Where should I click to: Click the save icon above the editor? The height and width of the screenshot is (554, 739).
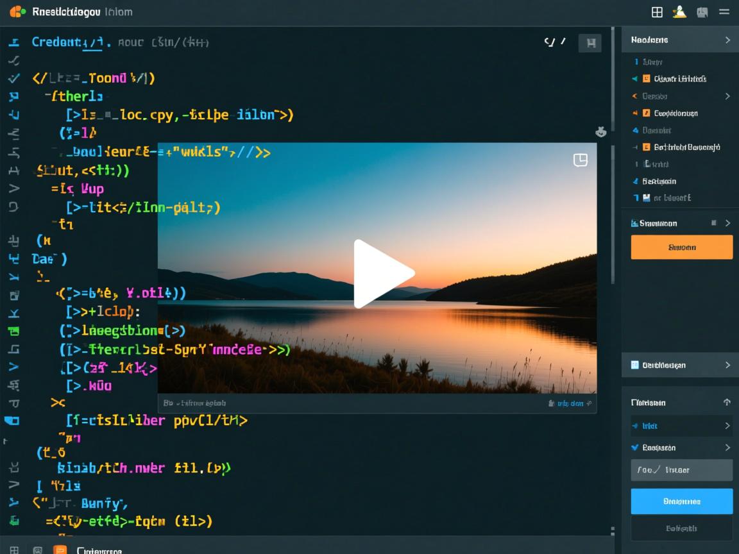click(x=590, y=43)
